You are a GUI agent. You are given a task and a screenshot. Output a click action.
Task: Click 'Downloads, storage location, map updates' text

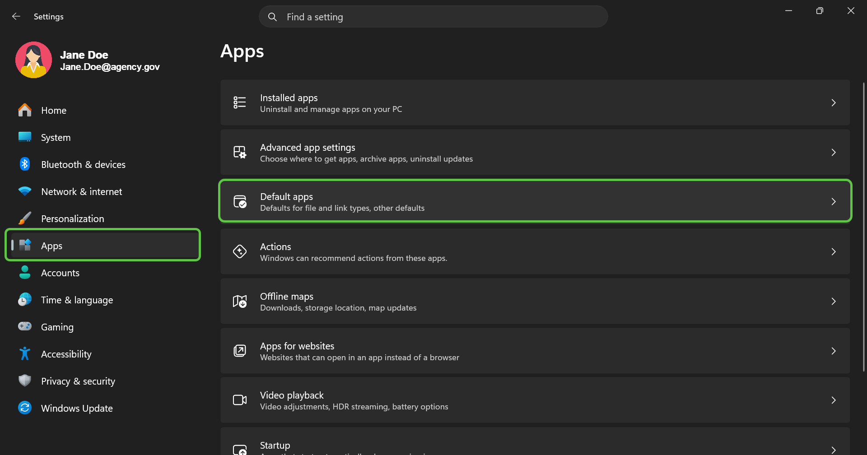pos(338,308)
